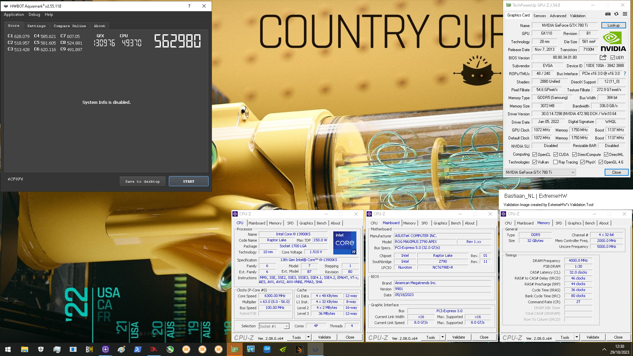Screen dimensions: 633x356
Task: Open the Validation tab in GPU-Z
Action: coord(578,15)
